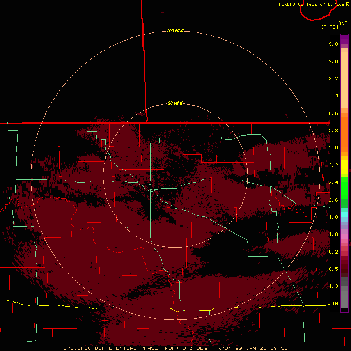Click the 2.6 legend value
Viewport: 351px width, 351px height.
333,200
